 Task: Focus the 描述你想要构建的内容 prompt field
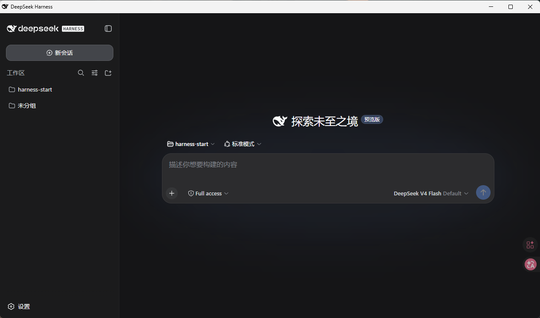tap(328, 165)
